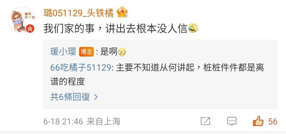The height and width of the screenshot is (134, 286).
Task: Tap the 是啊 reply from 瑗小璎
Action: pyautogui.click(x=109, y=52)
